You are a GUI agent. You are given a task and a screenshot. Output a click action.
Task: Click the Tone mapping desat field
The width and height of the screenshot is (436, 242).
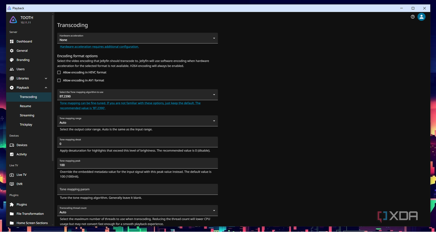coord(137,142)
